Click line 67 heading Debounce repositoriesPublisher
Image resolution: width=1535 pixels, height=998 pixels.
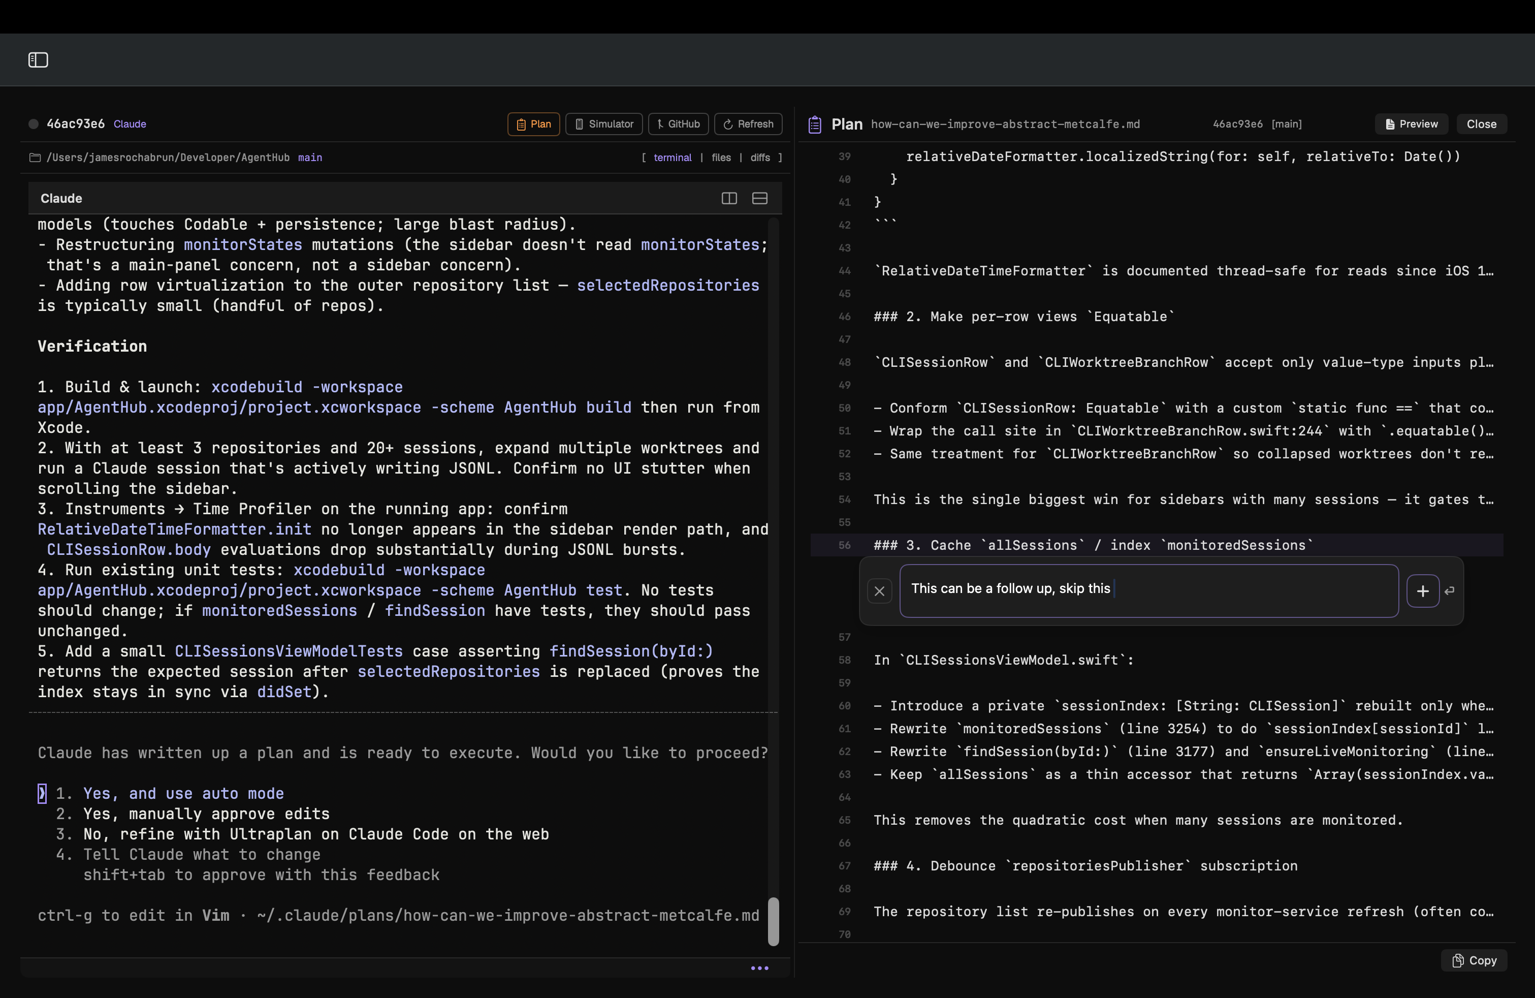coord(1085,866)
